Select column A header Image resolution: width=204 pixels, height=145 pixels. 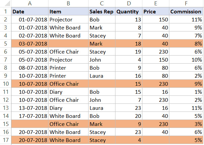pyautogui.click(x=30, y=3)
